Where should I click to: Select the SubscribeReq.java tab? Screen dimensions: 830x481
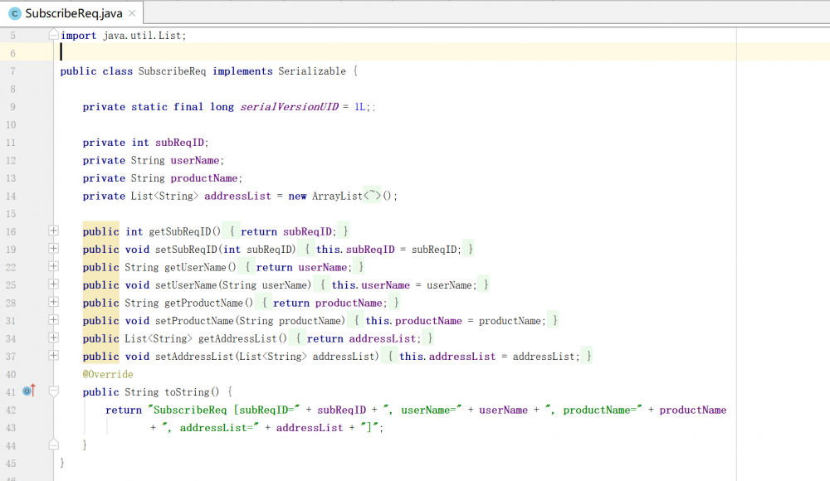point(71,13)
